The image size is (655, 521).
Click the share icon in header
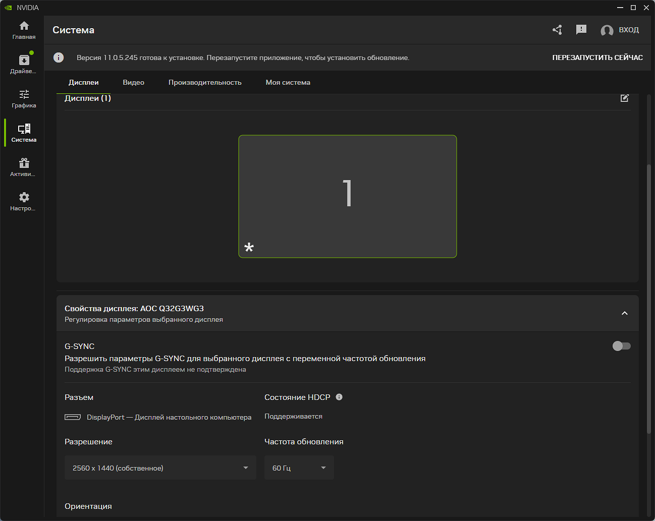coord(557,30)
